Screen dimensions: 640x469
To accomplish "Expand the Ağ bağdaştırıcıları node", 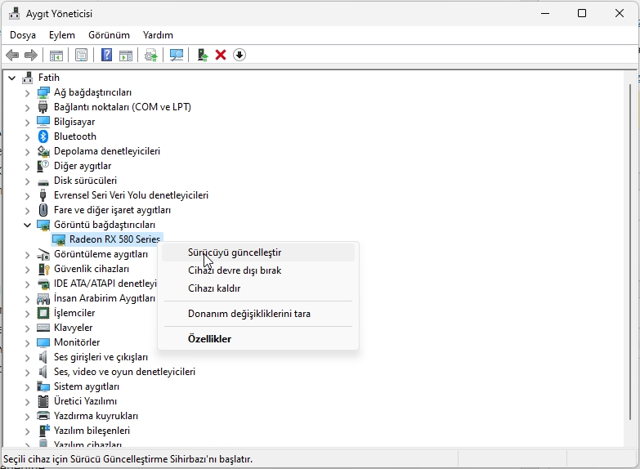I will click(27, 92).
